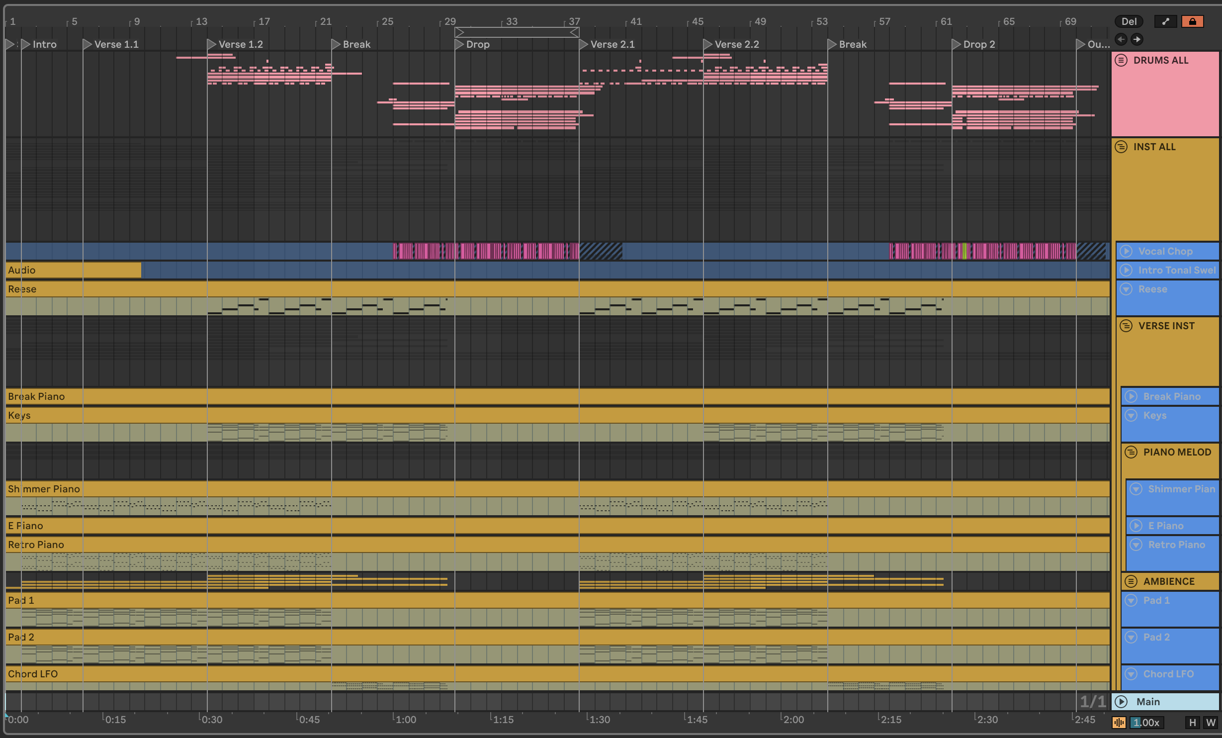Image resolution: width=1222 pixels, height=738 pixels.
Task: Click the 1.00x zoom value field
Action: click(1147, 723)
